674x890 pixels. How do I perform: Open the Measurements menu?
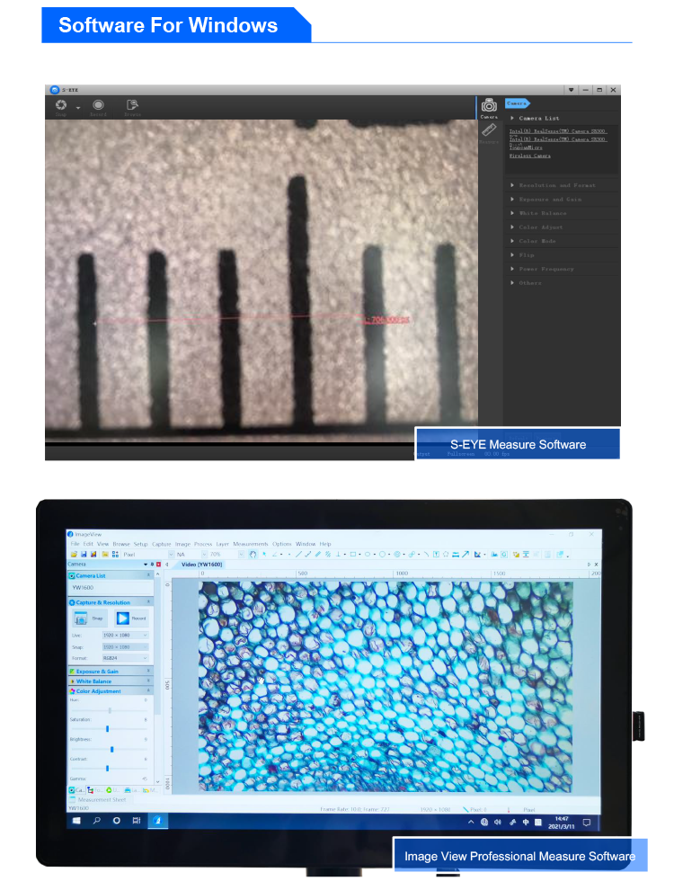[250, 544]
